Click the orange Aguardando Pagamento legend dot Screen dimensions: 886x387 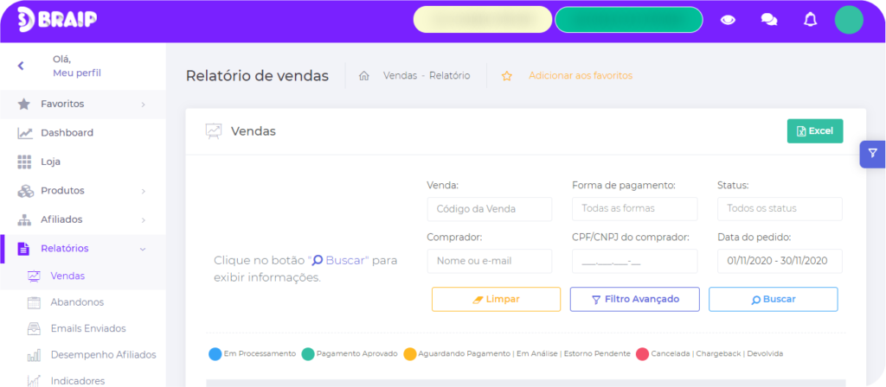point(409,354)
